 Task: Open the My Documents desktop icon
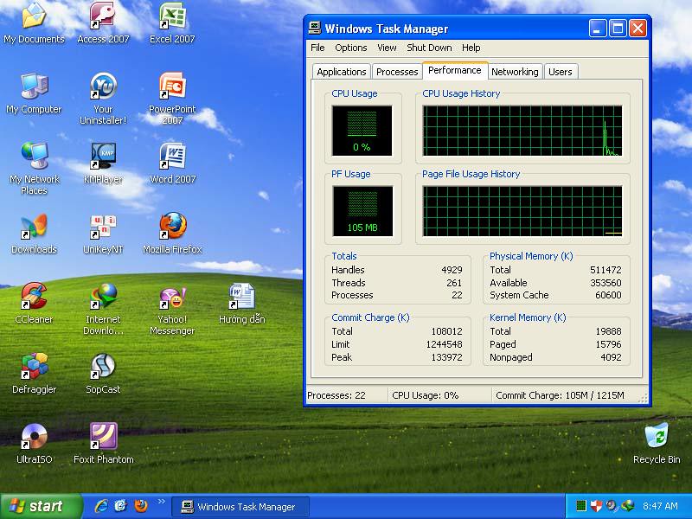(x=34, y=22)
